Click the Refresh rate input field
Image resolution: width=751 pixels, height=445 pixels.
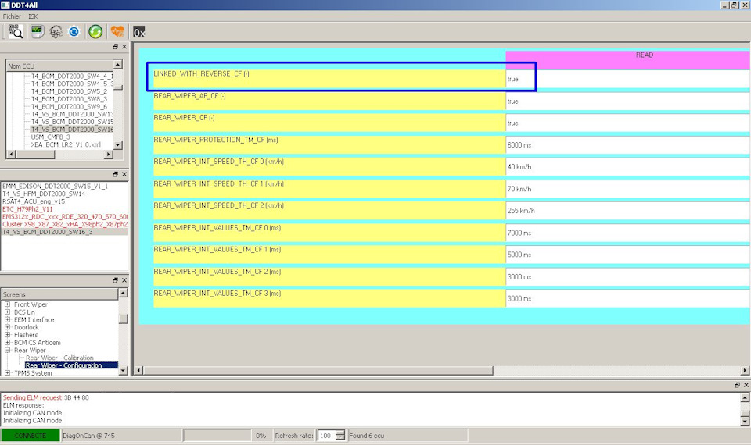click(325, 436)
